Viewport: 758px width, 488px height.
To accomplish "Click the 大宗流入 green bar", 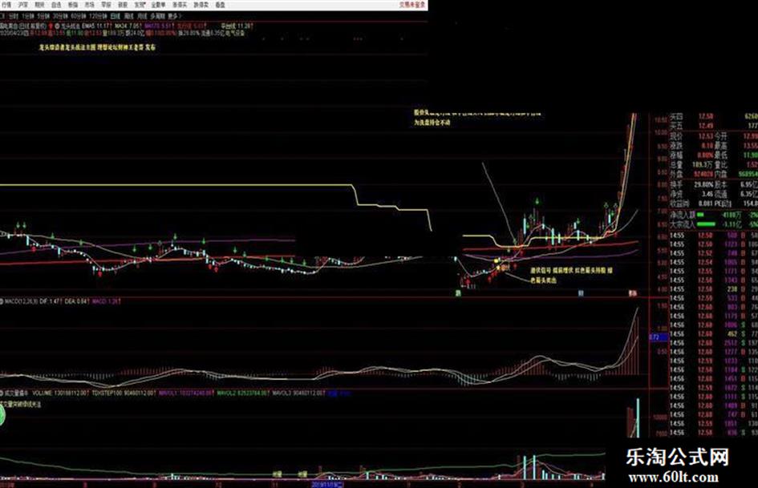I will [x=706, y=224].
